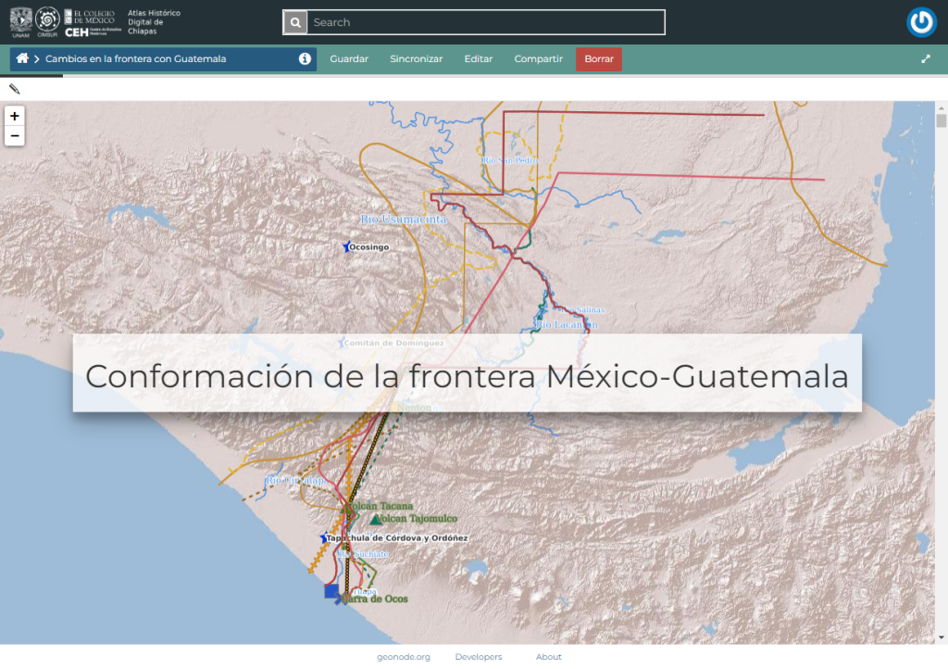This screenshot has width=948, height=669.
Task: Click the Atlas Histórico Digital de Chiapas title
Action: point(154,22)
